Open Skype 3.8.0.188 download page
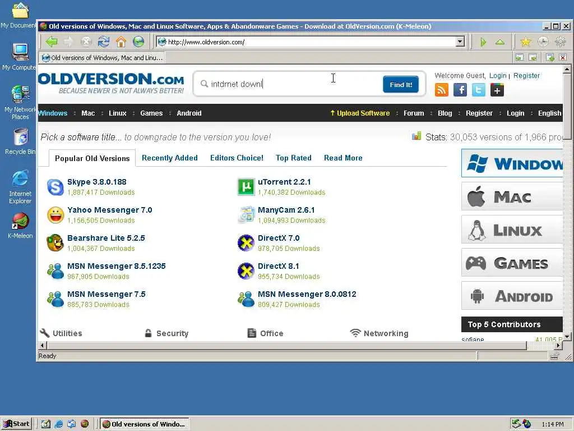The image size is (574, 431). coord(96,182)
